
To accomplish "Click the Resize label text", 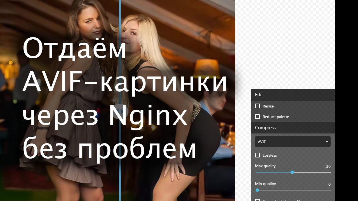I will pos(268,106).
